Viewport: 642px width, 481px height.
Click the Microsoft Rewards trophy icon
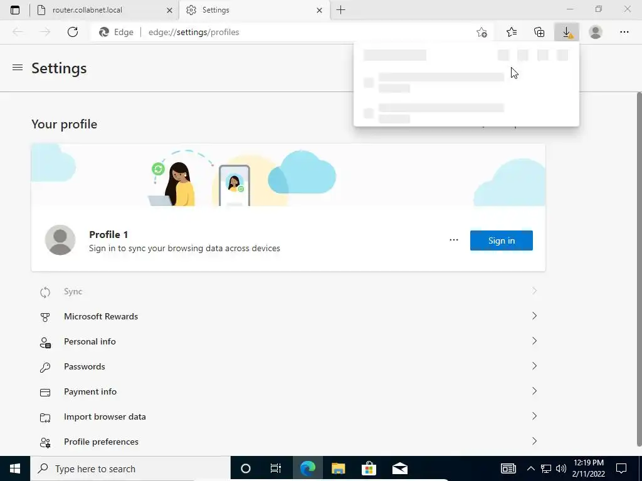pos(45,317)
